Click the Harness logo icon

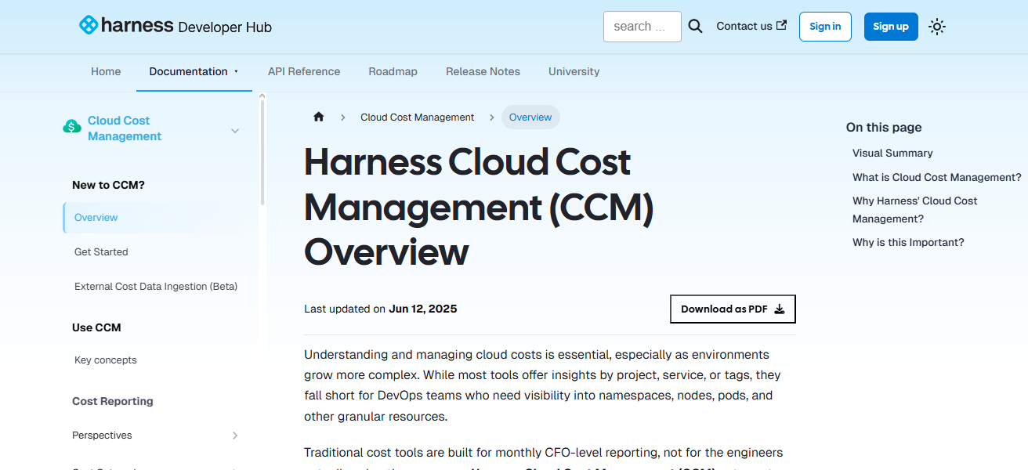tap(88, 24)
